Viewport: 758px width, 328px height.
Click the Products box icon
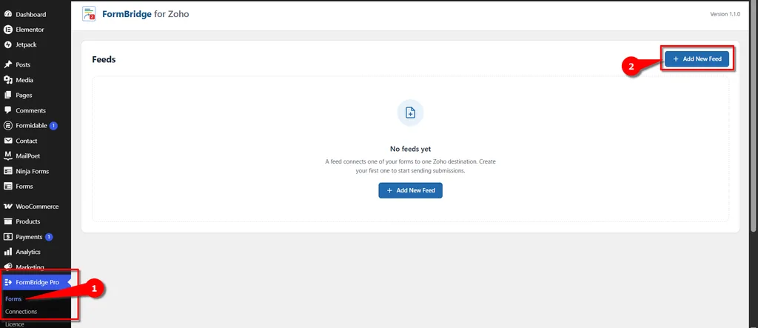click(7, 221)
